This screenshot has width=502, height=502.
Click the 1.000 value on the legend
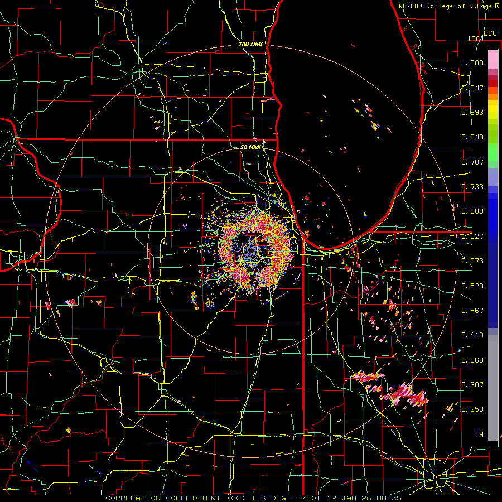click(472, 62)
